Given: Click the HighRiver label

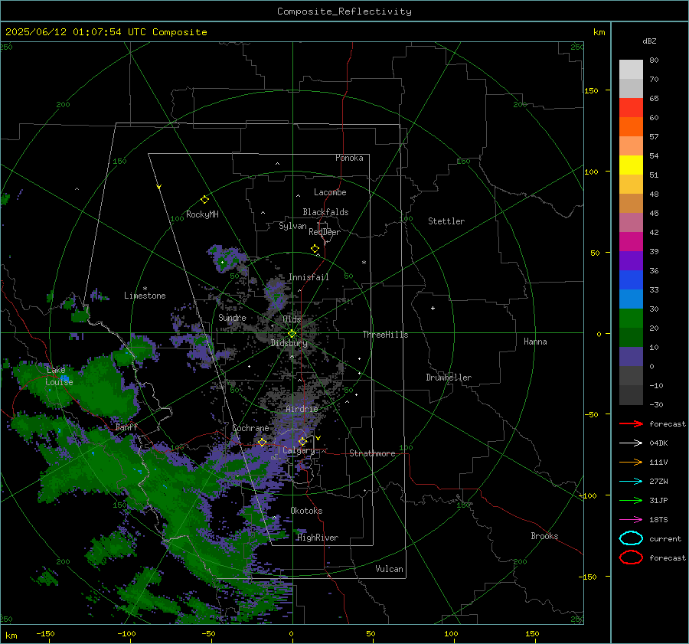Looking at the screenshot, I should click(318, 538).
